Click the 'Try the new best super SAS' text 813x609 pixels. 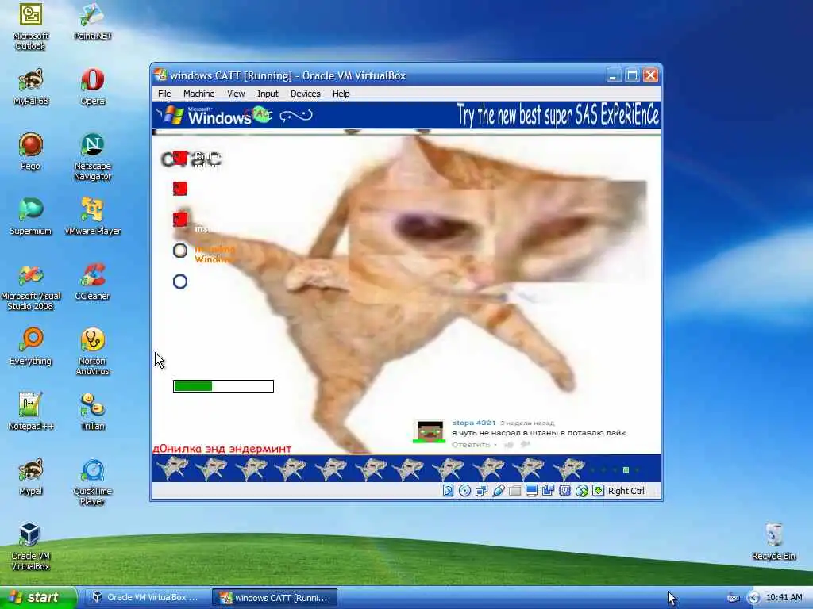[x=558, y=115]
